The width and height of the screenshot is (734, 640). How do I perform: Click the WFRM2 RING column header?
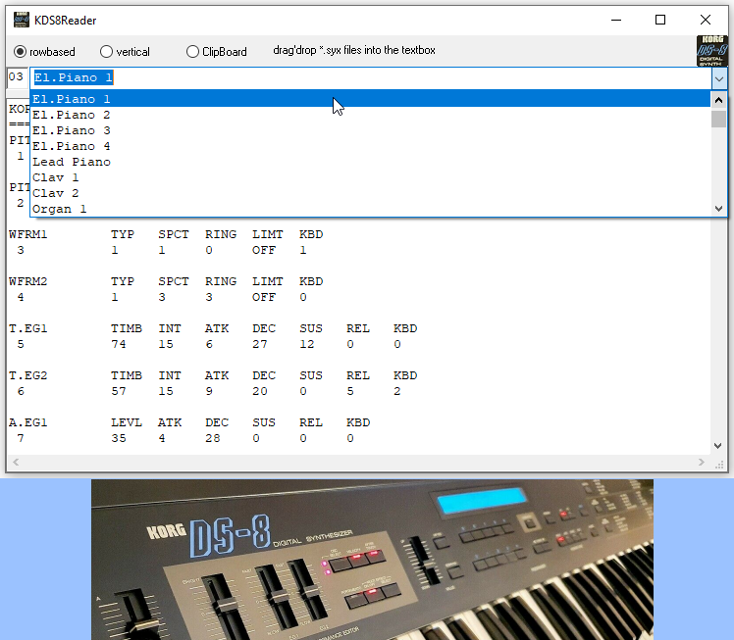(x=221, y=281)
